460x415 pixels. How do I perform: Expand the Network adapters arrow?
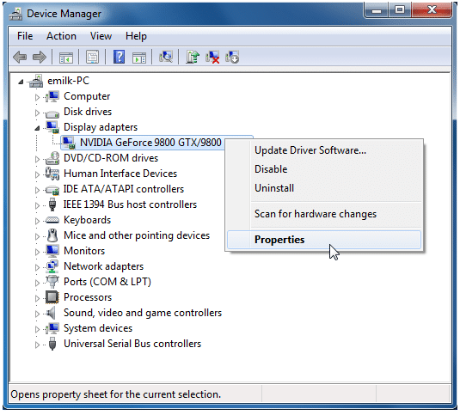[37, 267]
